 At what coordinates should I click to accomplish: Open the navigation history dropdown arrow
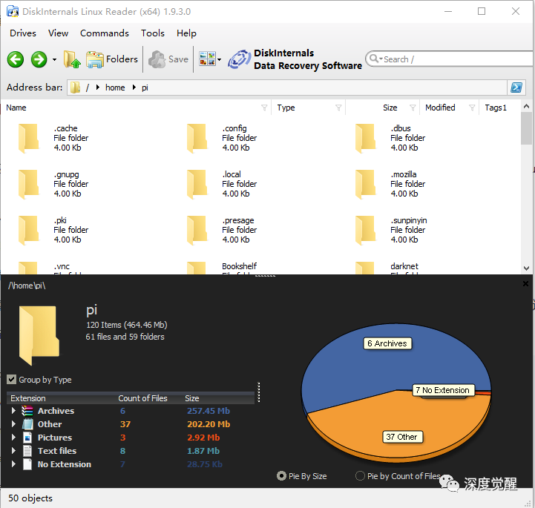tap(54, 59)
